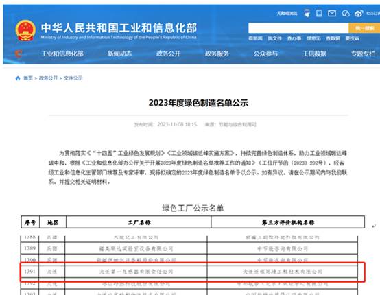Screen dimensions: 380x295
Task: Click the 来源 source text
Action: (x=230, y=125)
